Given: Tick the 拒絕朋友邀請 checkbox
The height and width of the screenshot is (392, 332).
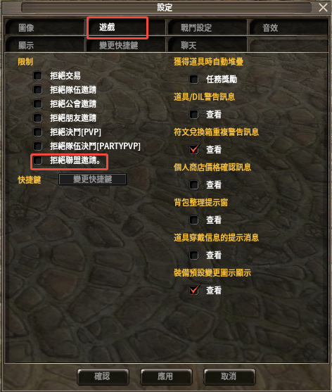Looking at the screenshot, I should click(38, 118).
